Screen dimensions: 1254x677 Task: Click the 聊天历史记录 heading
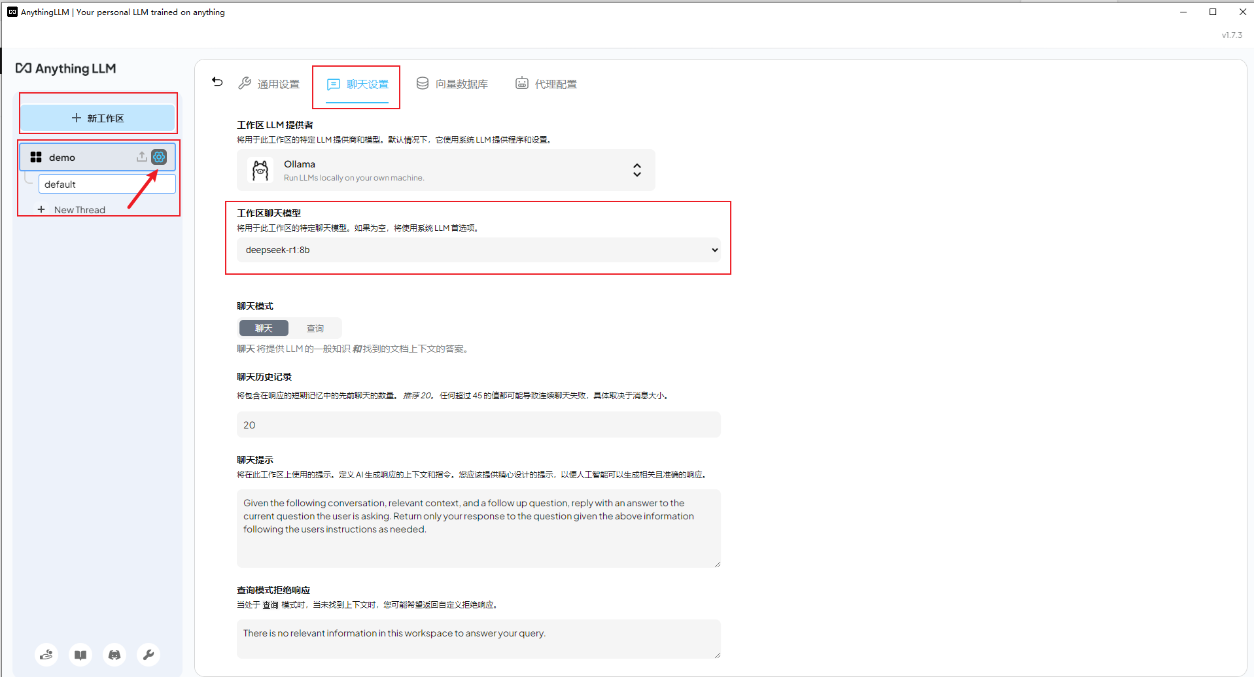(264, 376)
